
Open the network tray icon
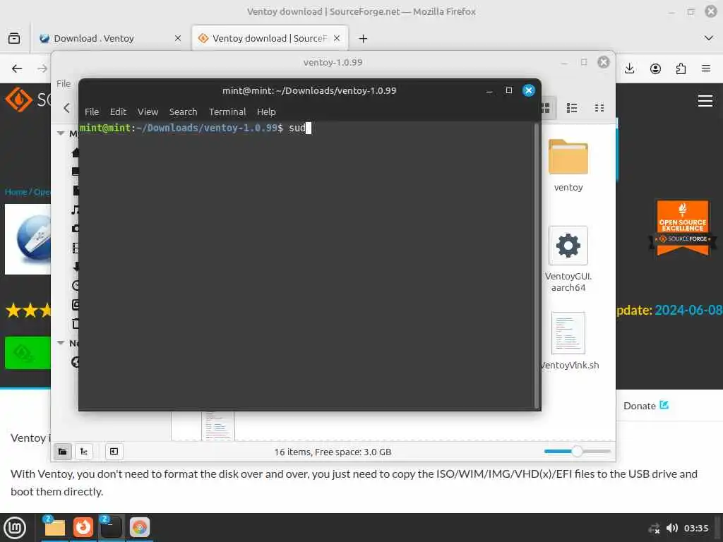[654, 528]
